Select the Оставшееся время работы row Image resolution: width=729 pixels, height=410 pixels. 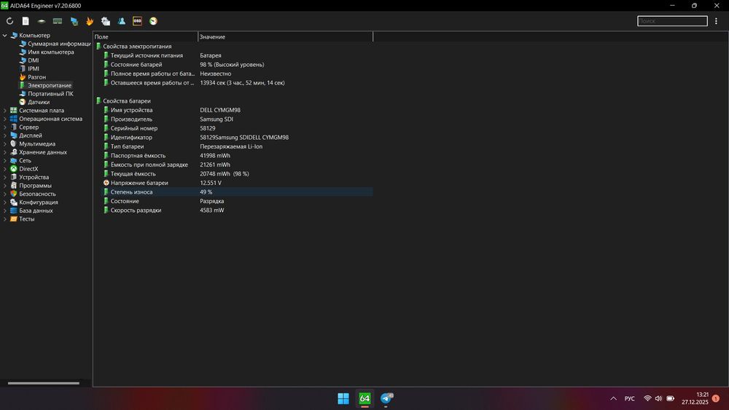pyautogui.click(x=237, y=82)
